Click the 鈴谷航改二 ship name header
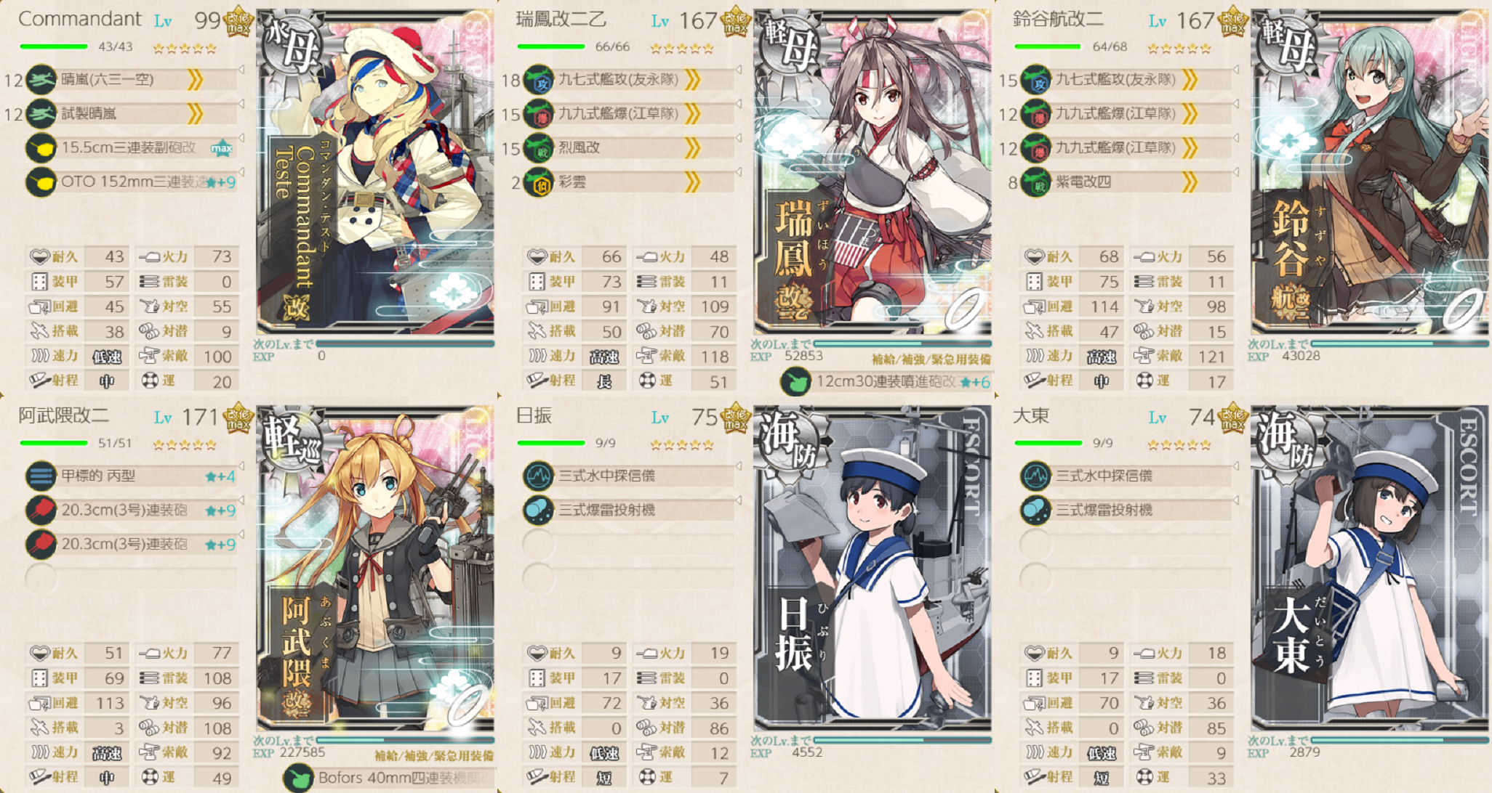This screenshot has height=793, width=1492. [x=1058, y=20]
